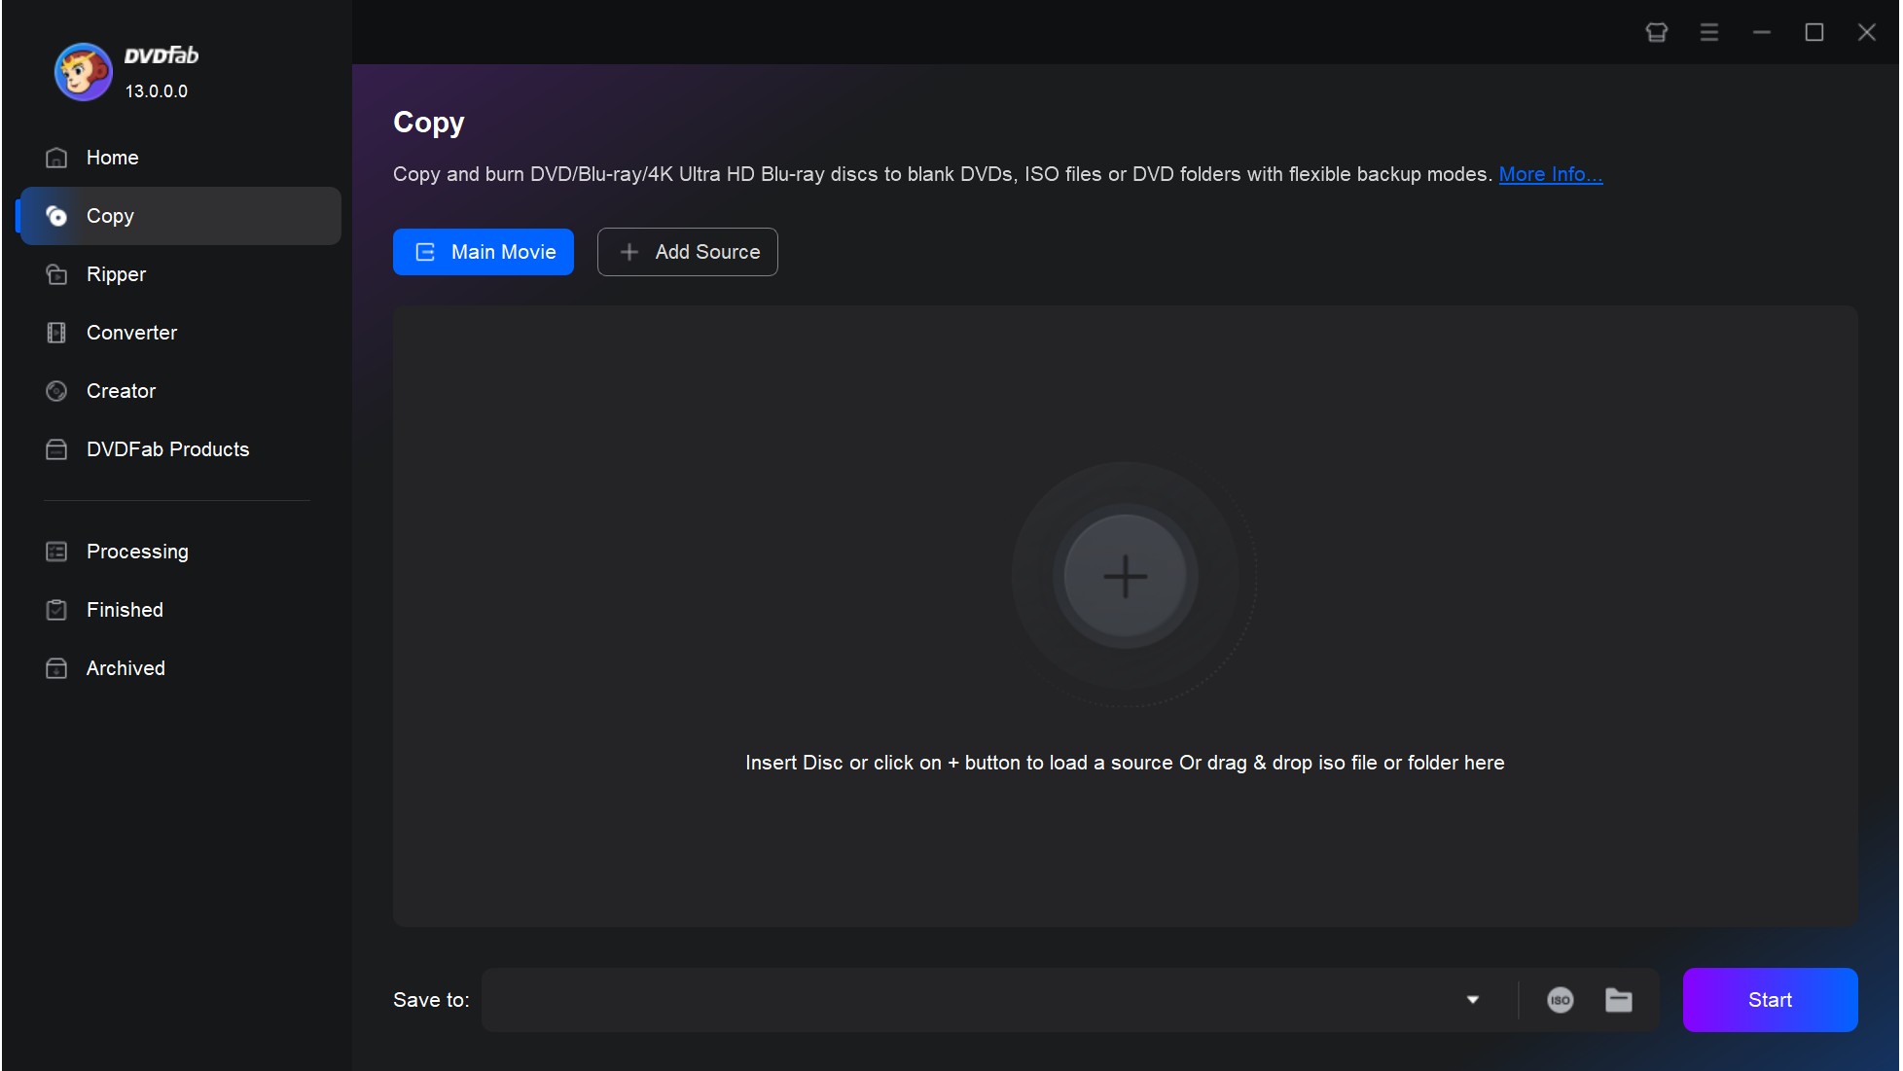
Task: Click the folder save destination icon
Action: pos(1618,998)
